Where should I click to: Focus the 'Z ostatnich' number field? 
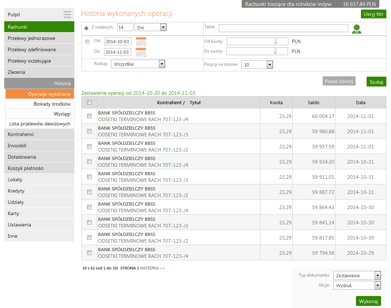125,28
